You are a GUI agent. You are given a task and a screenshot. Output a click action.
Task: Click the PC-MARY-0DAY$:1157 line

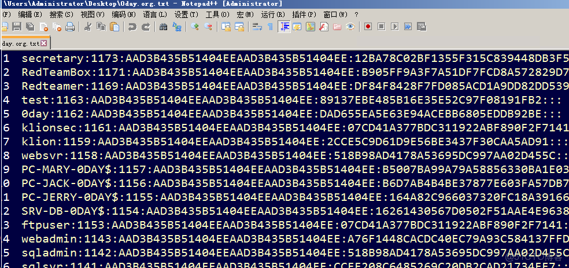295,170
